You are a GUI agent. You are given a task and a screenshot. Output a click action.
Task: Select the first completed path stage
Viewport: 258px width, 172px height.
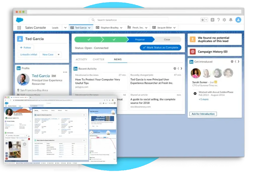pos(89,40)
